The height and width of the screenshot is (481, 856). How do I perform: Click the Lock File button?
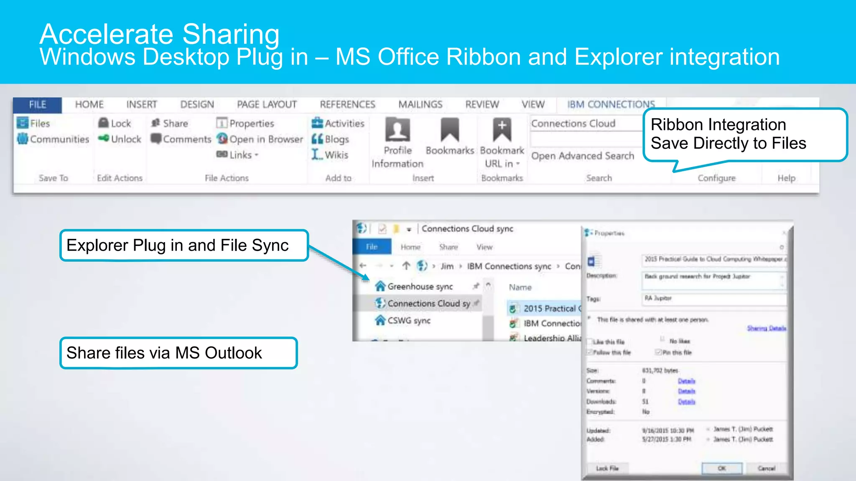pos(607,468)
